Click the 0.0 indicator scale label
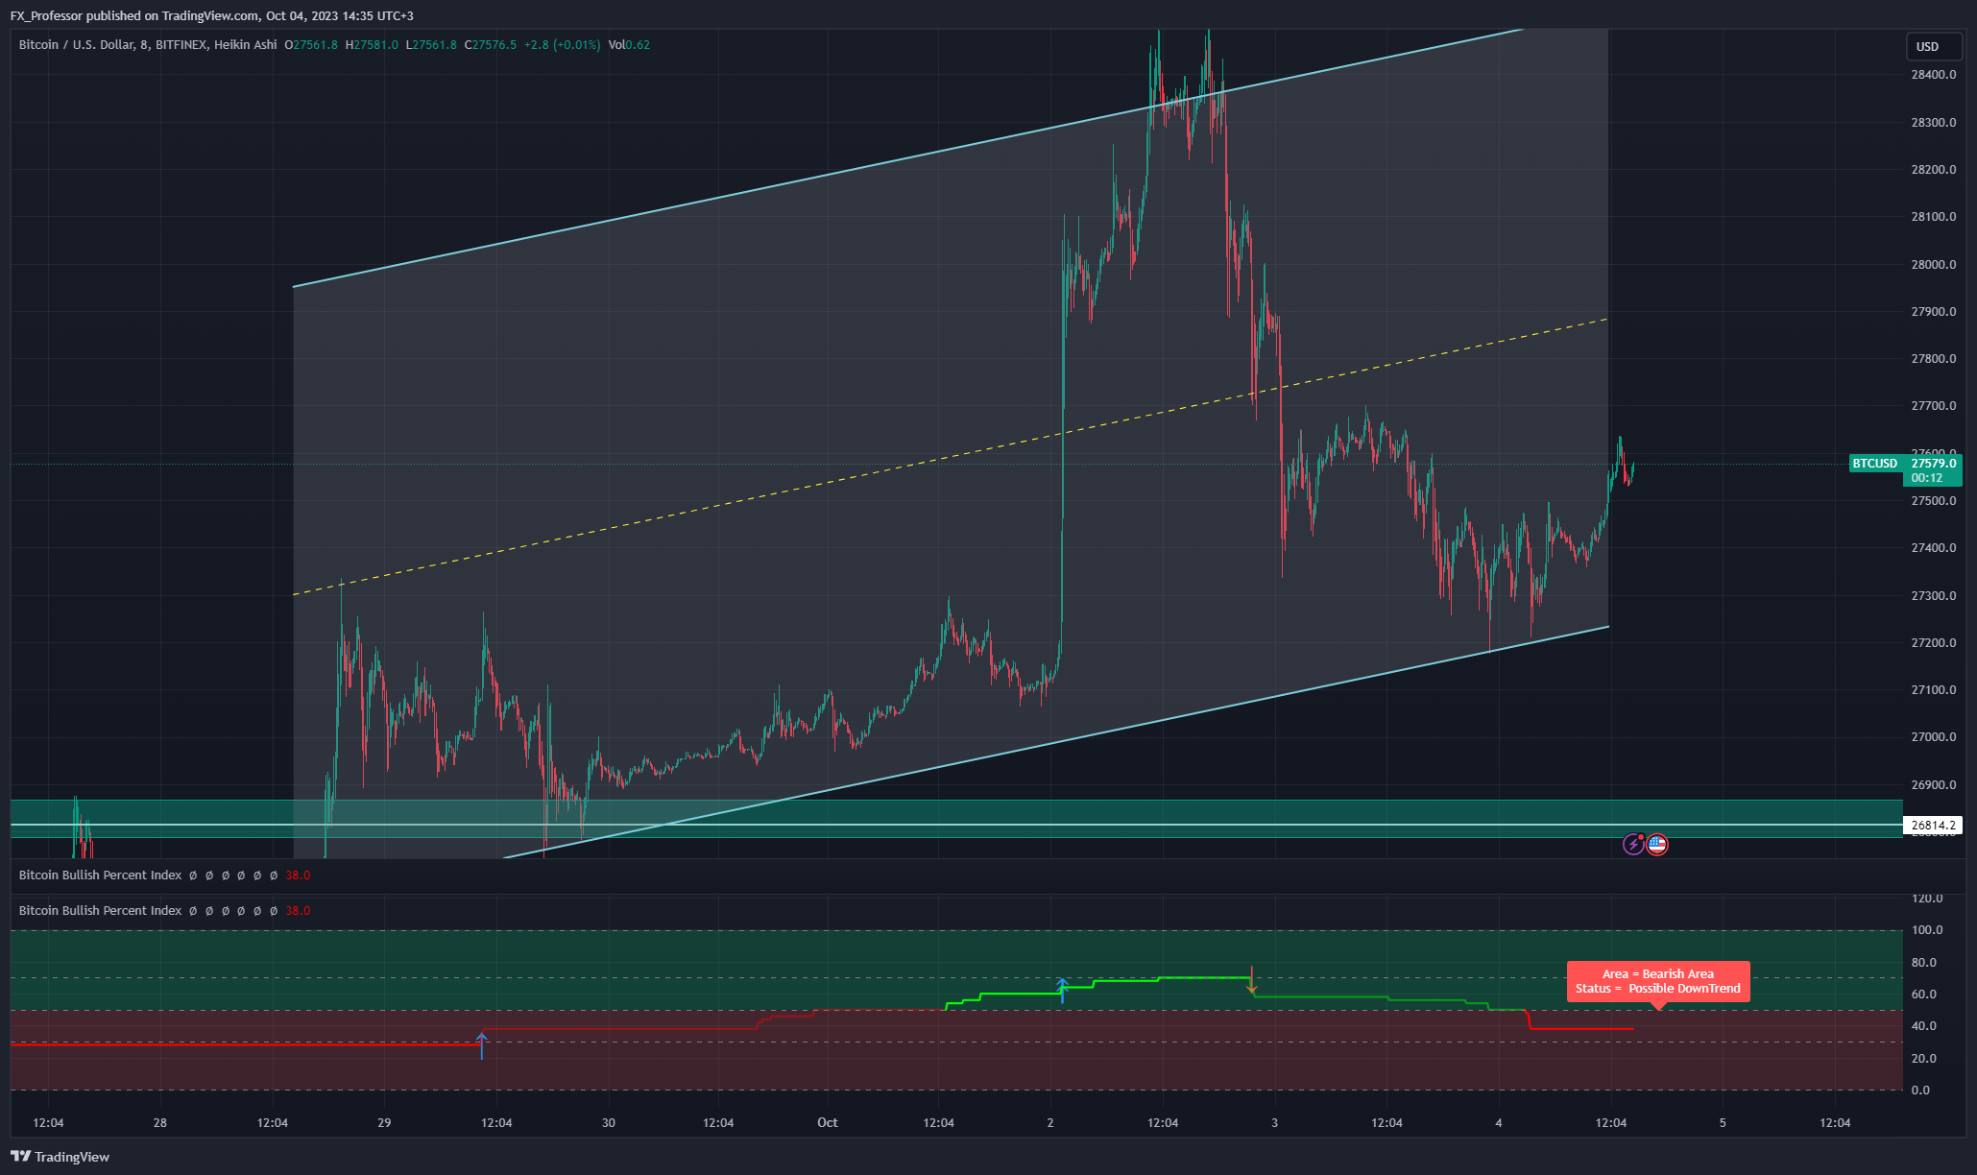This screenshot has height=1175, width=1977. (1920, 1090)
